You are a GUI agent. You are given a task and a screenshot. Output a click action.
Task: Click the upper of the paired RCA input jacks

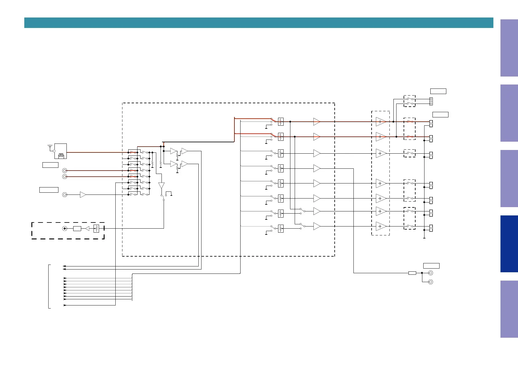65,171
